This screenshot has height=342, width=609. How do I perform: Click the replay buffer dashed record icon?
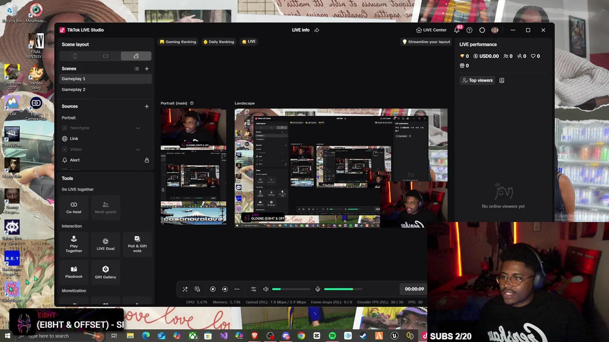[x=225, y=289]
